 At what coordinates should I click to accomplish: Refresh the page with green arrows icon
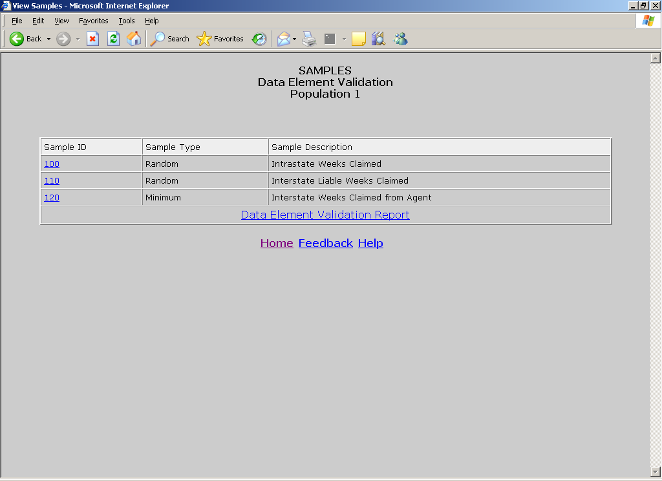113,39
